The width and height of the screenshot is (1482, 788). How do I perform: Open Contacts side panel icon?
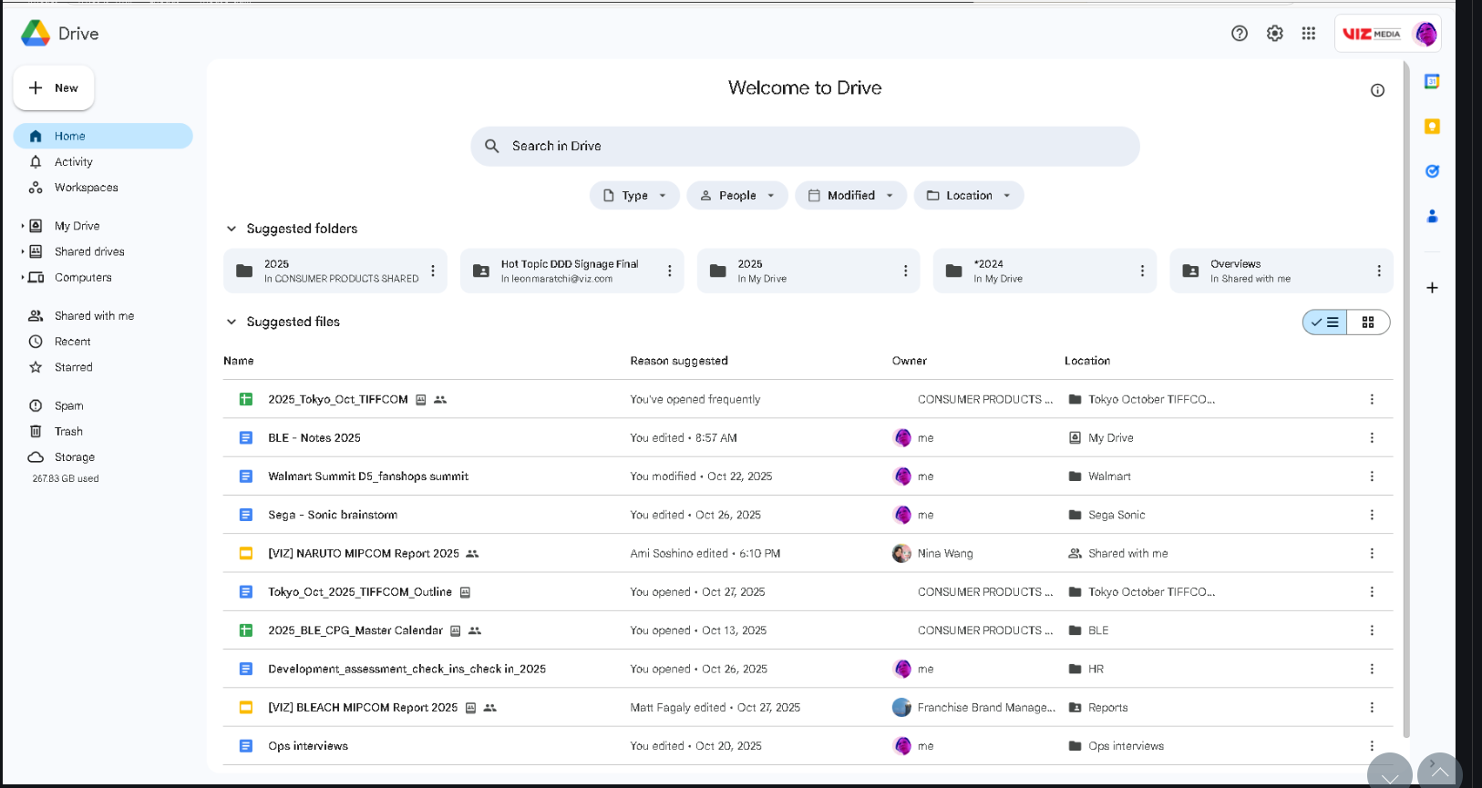click(1432, 216)
